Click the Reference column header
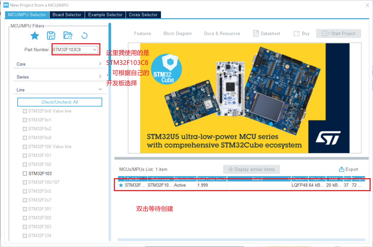 click(161, 179)
